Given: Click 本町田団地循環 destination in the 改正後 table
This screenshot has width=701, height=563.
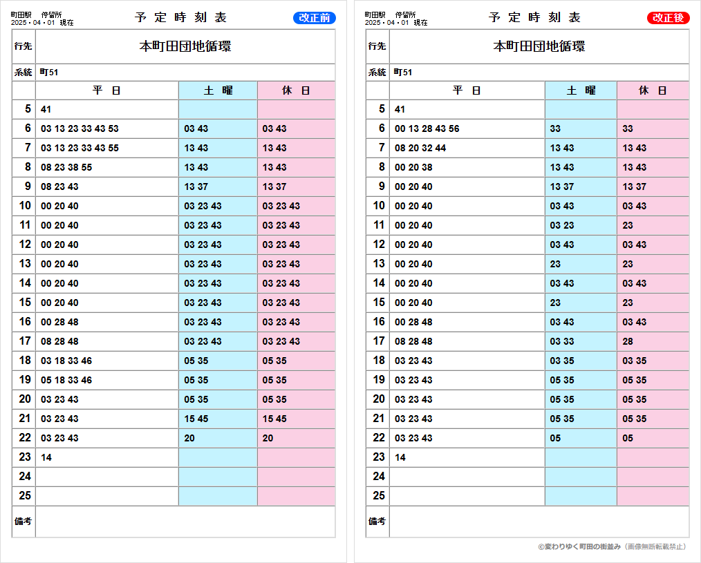Looking at the screenshot, I should coord(539,46).
